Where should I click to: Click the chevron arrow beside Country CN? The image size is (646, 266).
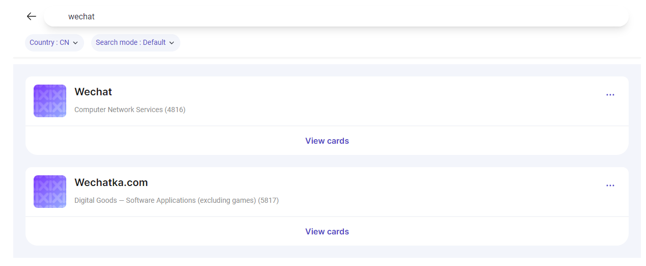click(x=75, y=43)
